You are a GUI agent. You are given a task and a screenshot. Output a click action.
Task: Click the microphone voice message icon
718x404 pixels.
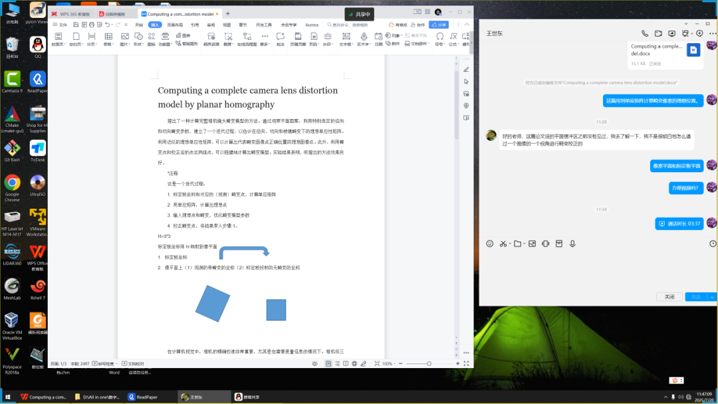tap(572, 244)
